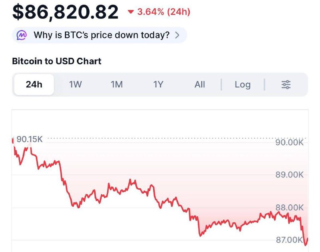This screenshot has width=320, height=252.
Task: Click the AI chat bubble icon
Action: [x=22, y=35]
